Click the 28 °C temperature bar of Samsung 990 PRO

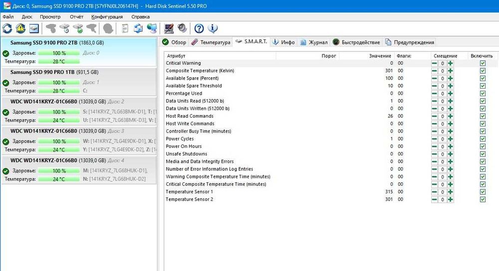[59, 91]
